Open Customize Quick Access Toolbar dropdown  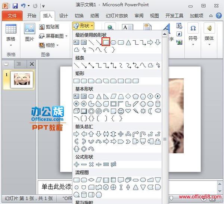tap(43, 6)
